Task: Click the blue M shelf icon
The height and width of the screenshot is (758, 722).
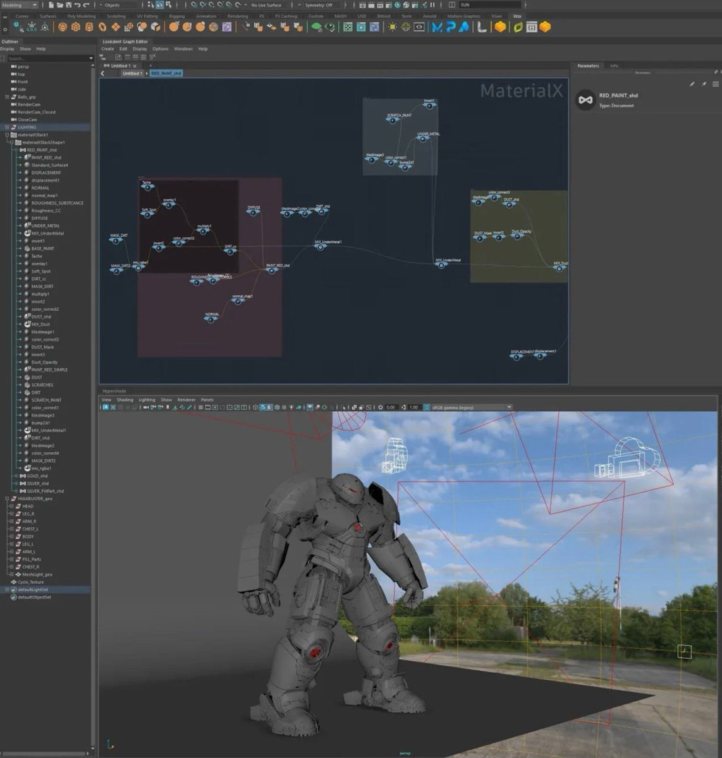Action: pyautogui.click(x=437, y=27)
